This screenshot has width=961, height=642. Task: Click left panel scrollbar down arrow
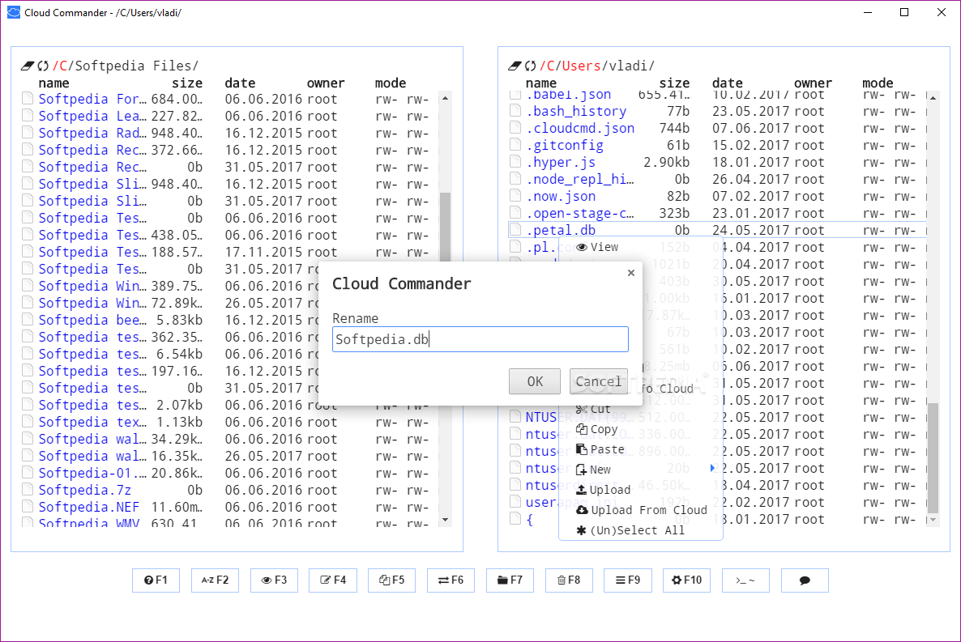point(446,520)
